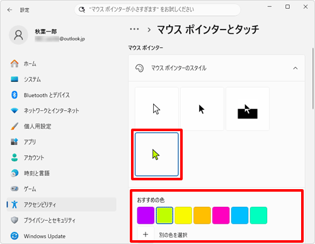315x244 pixels.
Task: Click 別の色を選択 to pick custom color
Action: tap(173, 235)
